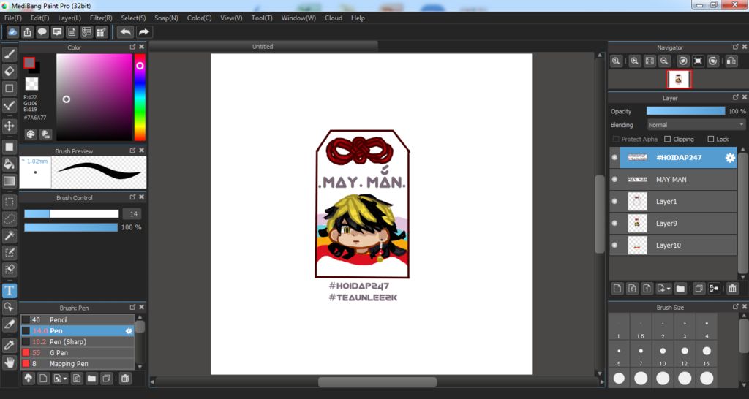Hide the Layer10 layer
The height and width of the screenshot is (399, 749).
[x=614, y=246]
